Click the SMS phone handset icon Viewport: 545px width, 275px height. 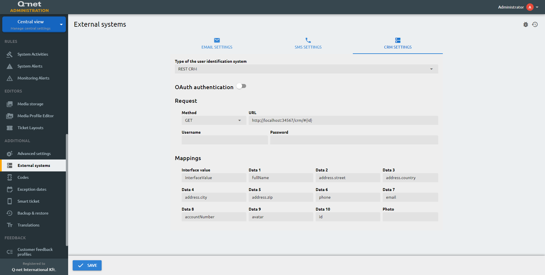(308, 40)
